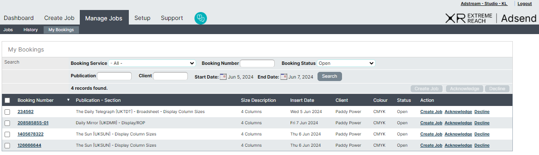The image size is (539, 155).
Task: Go to the Dashboard menu
Action: 19,18
